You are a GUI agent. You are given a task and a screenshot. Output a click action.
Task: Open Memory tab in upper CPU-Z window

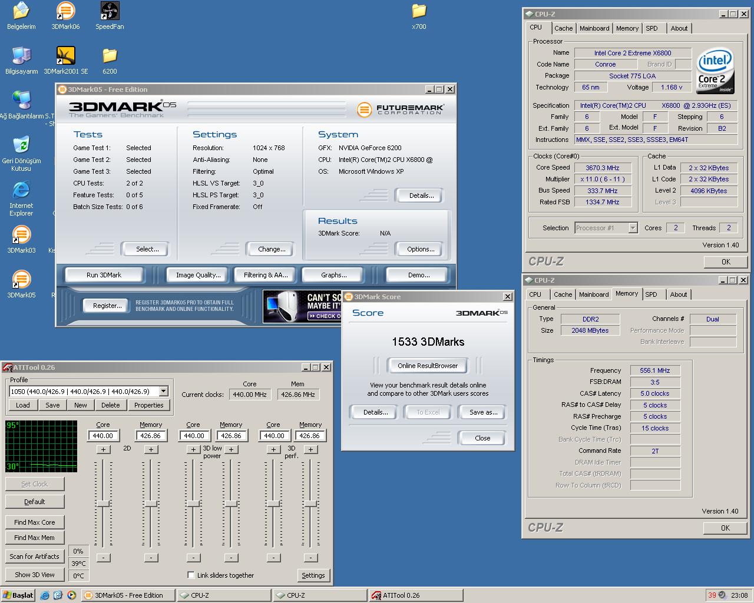click(627, 28)
